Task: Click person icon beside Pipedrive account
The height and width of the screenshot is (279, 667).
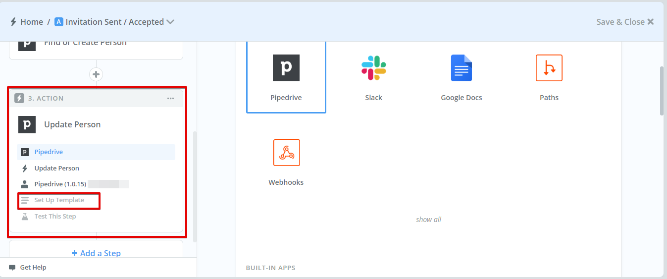Action: coord(25,184)
